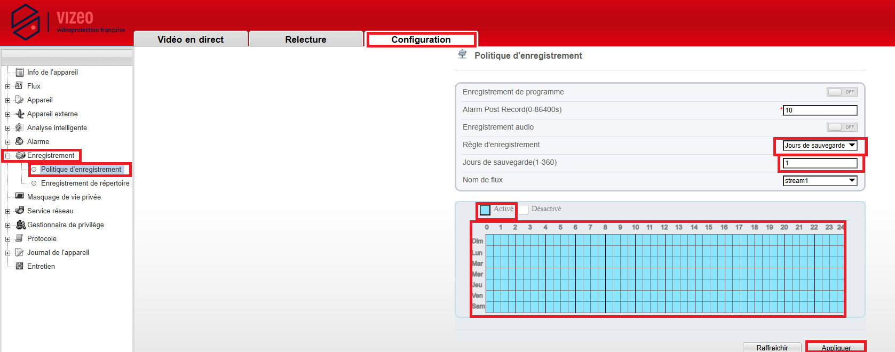Toggle the Enregistrement de programme switch
The height and width of the screenshot is (352, 895).
click(842, 92)
